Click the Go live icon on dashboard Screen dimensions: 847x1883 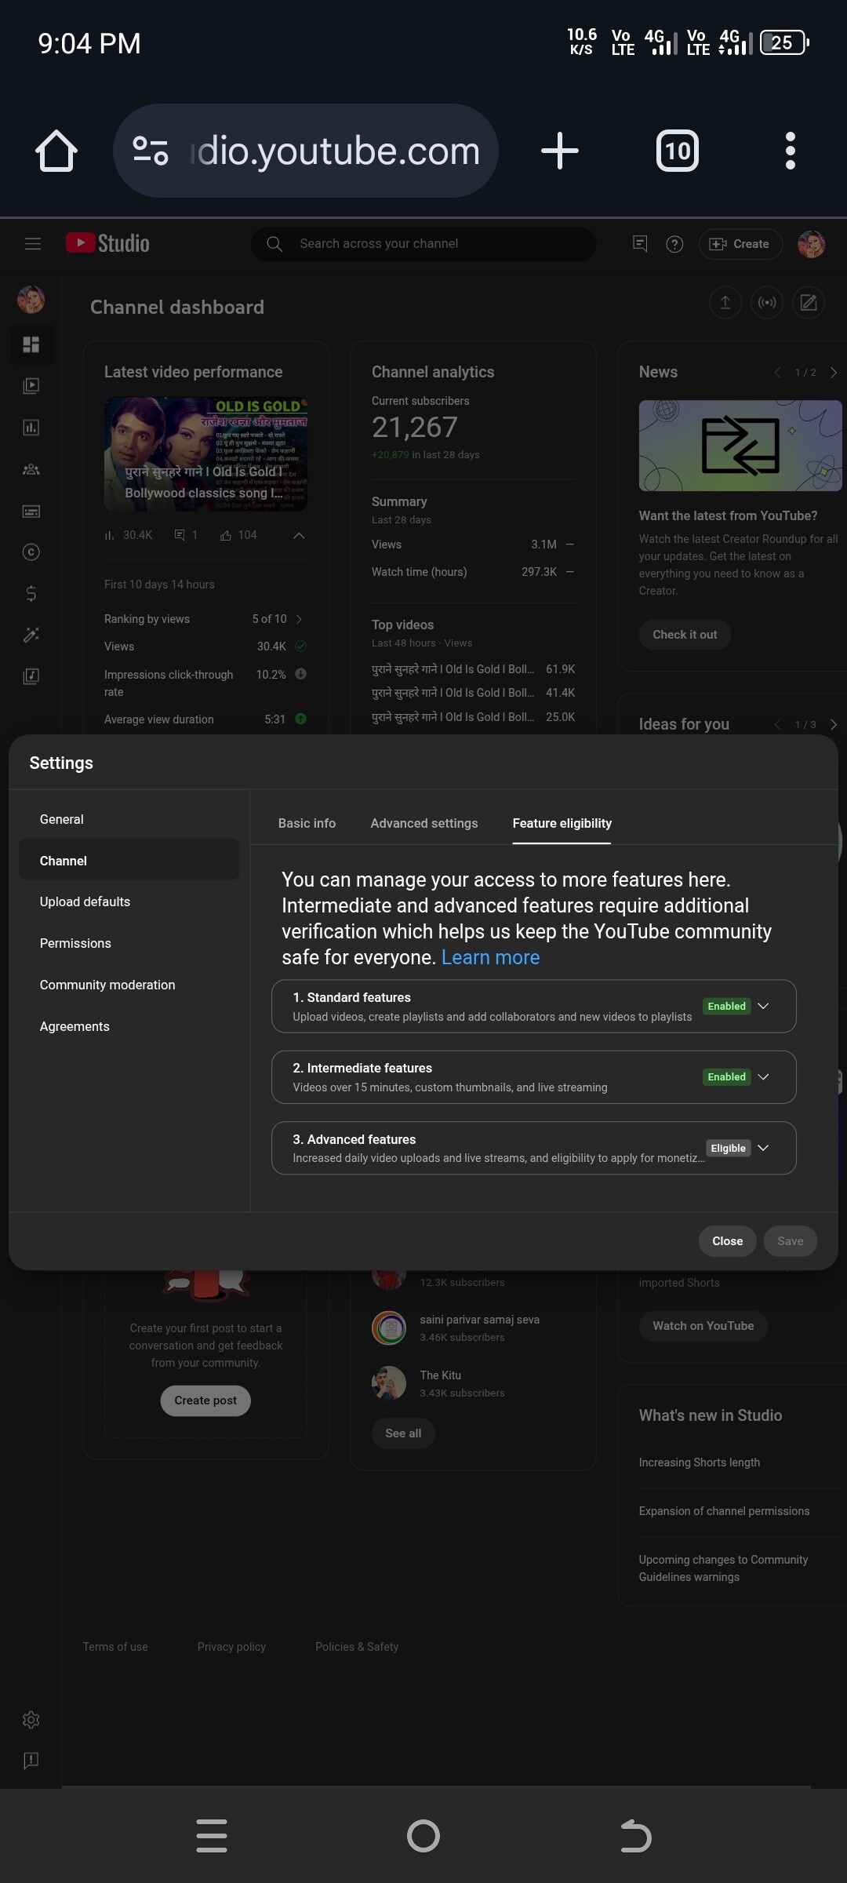coord(767,303)
